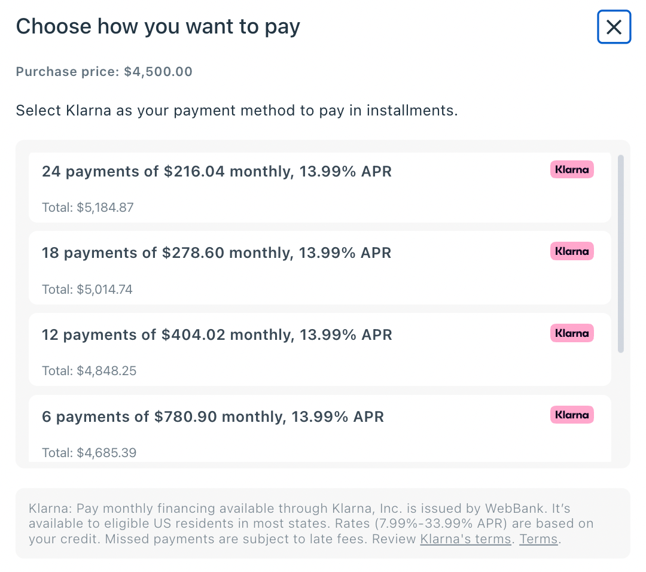Click Klarna badge on 12 payments option
The height and width of the screenshot is (572, 646).
click(572, 333)
